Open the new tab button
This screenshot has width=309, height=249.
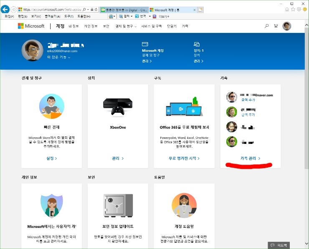(x=200, y=10)
